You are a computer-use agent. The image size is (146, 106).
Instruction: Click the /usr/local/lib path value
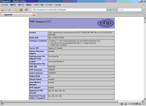point(53,57)
